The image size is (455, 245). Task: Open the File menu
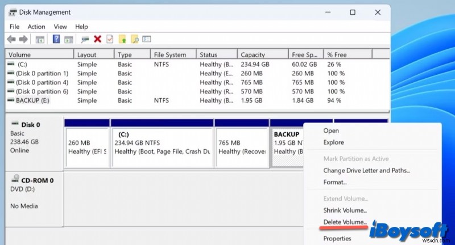pos(15,27)
